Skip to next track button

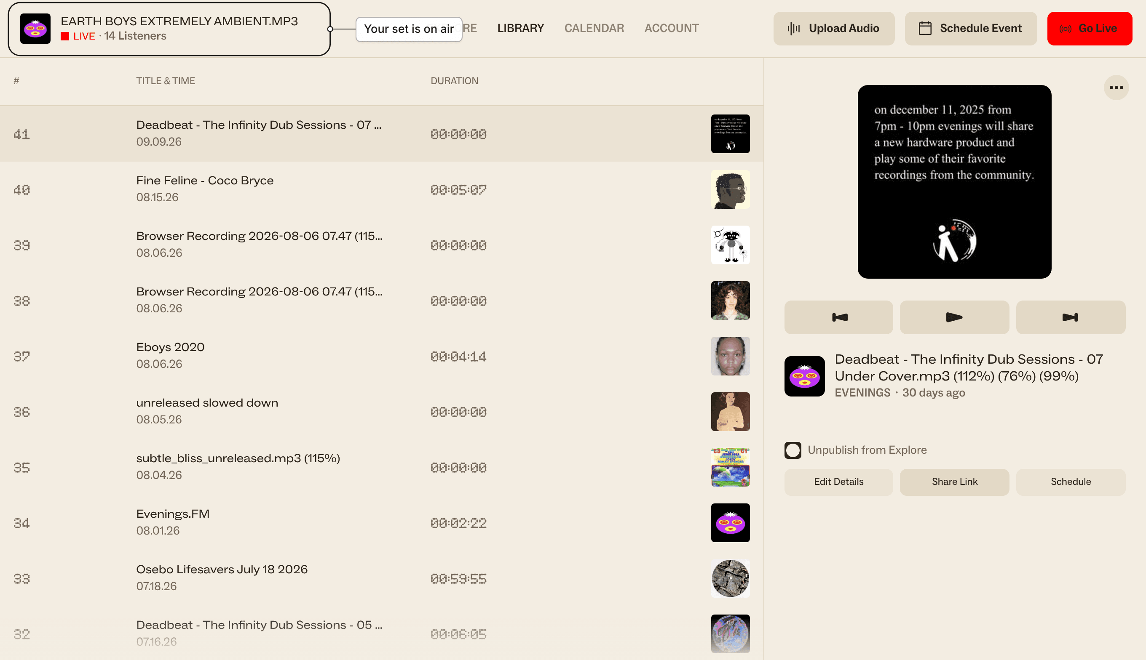1070,317
